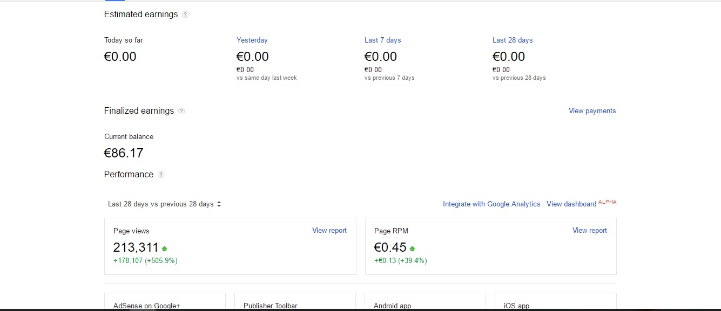The width and height of the screenshot is (721, 311).
Task: View report for Page views
Action: pos(329,231)
